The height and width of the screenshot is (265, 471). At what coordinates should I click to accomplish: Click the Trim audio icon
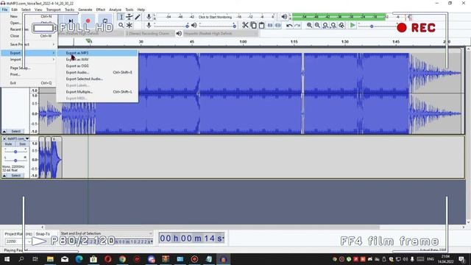point(270,25)
